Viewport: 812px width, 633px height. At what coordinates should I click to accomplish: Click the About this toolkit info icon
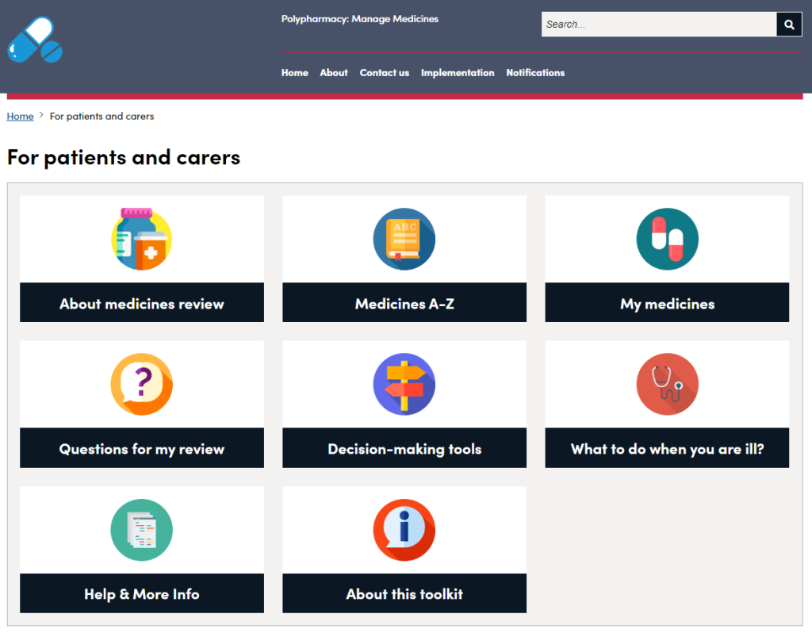(x=404, y=530)
